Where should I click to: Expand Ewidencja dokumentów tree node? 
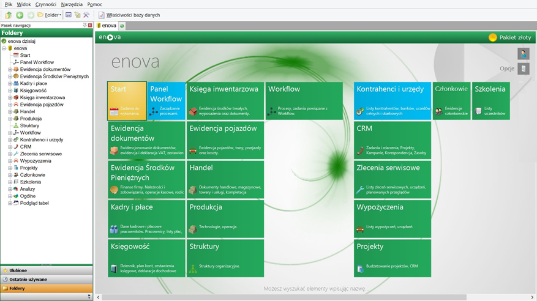[10, 69]
